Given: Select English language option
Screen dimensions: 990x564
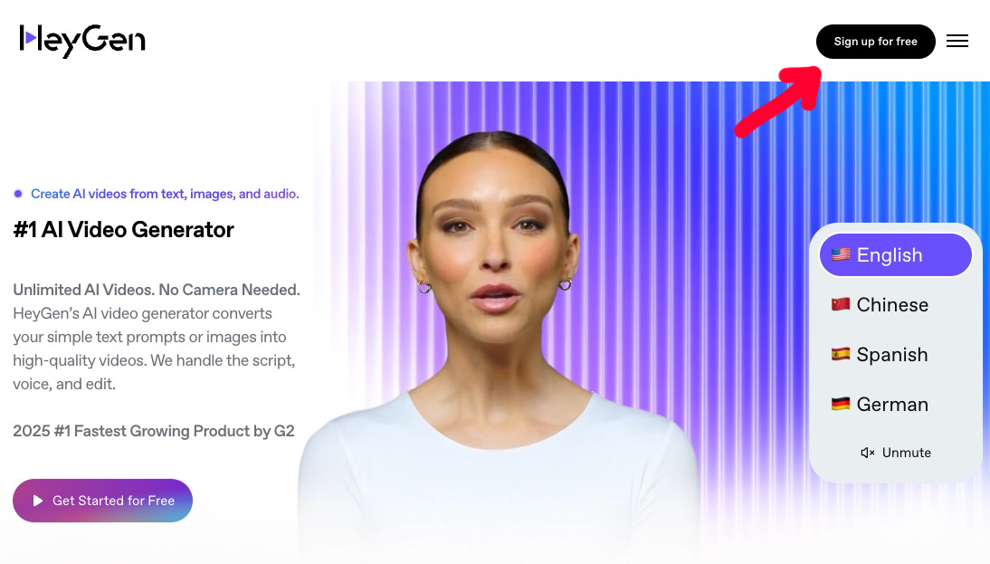Looking at the screenshot, I should point(895,255).
